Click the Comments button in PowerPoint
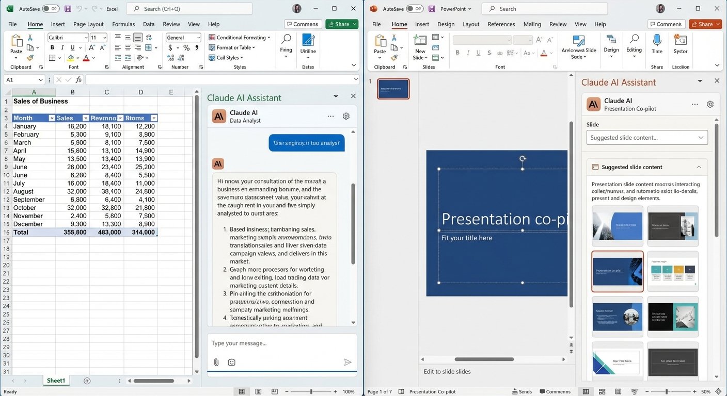727x396 pixels. (x=666, y=24)
